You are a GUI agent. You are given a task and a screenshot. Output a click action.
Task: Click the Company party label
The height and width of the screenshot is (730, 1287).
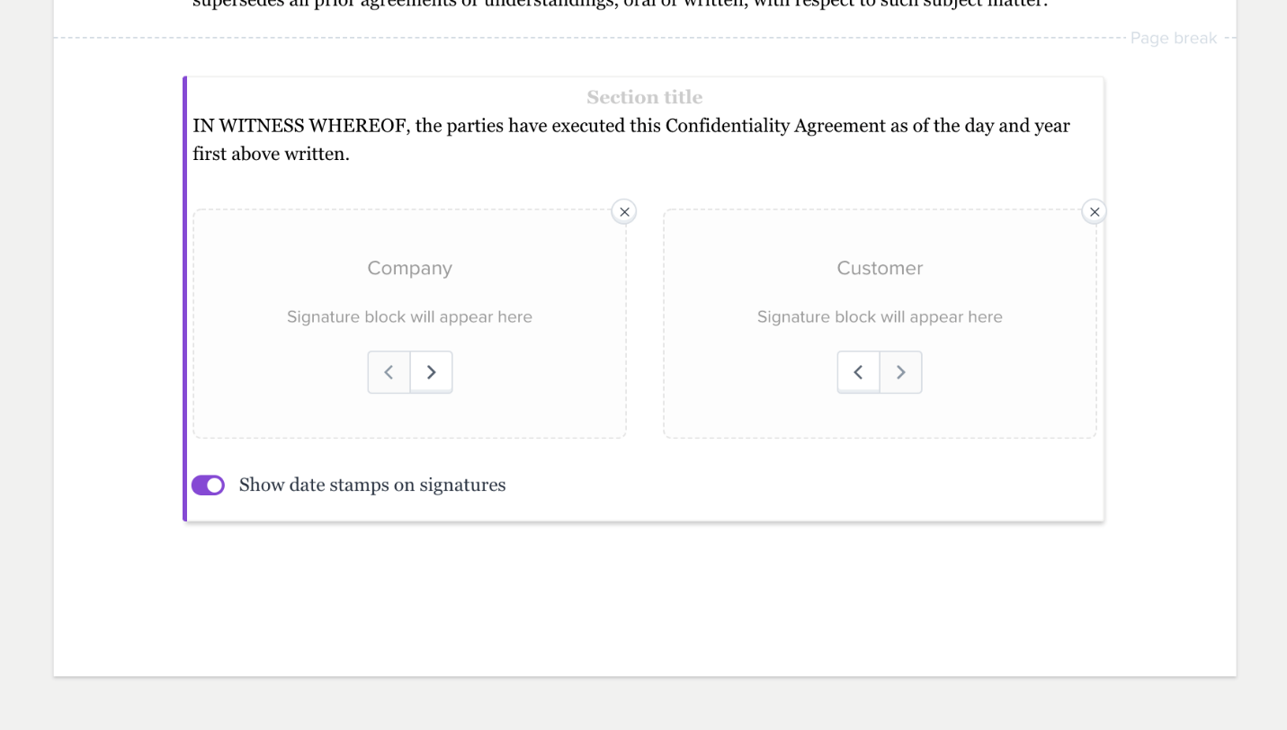[x=409, y=269]
